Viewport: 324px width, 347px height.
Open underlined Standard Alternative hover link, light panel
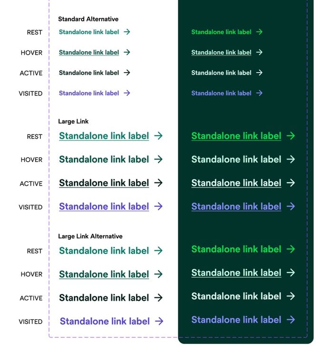pos(89,52)
